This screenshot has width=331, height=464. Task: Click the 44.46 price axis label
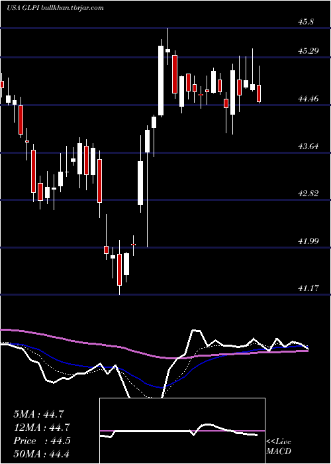click(x=308, y=99)
